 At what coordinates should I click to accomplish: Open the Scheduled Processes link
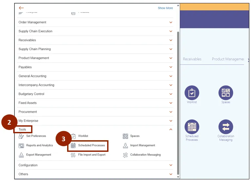(x=92, y=145)
